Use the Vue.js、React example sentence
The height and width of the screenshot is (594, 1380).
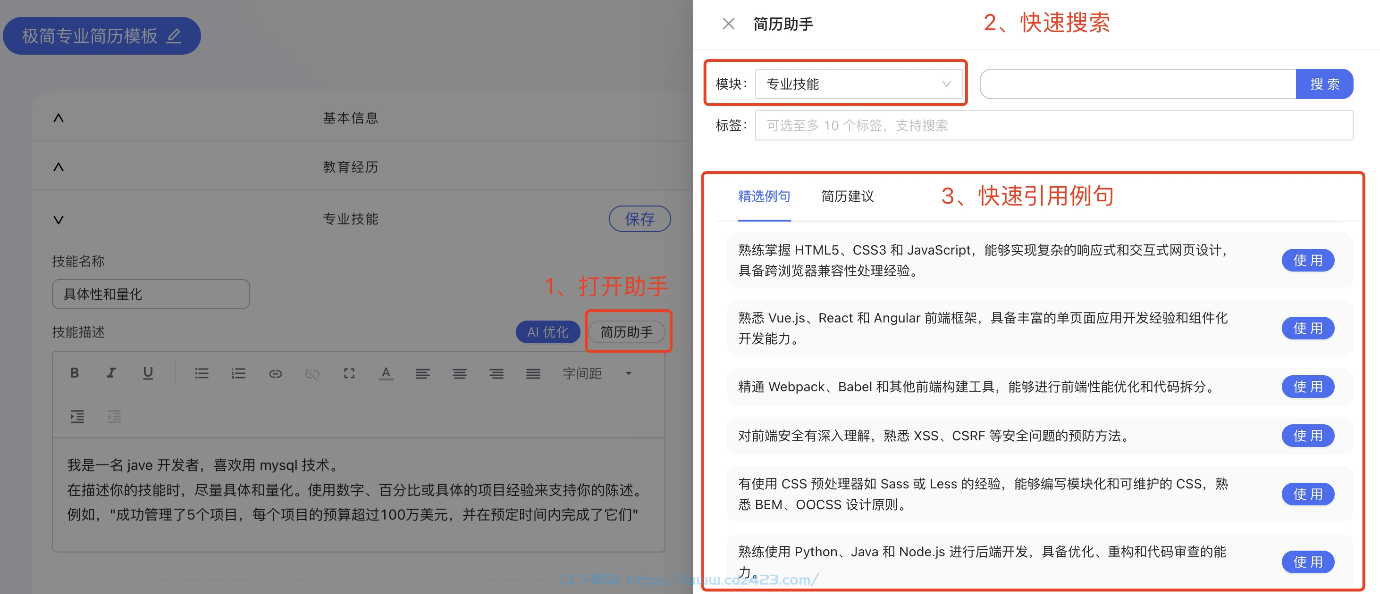(1308, 328)
